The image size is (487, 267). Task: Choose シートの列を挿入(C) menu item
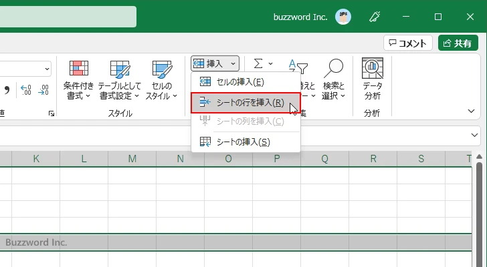pos(246,121)
